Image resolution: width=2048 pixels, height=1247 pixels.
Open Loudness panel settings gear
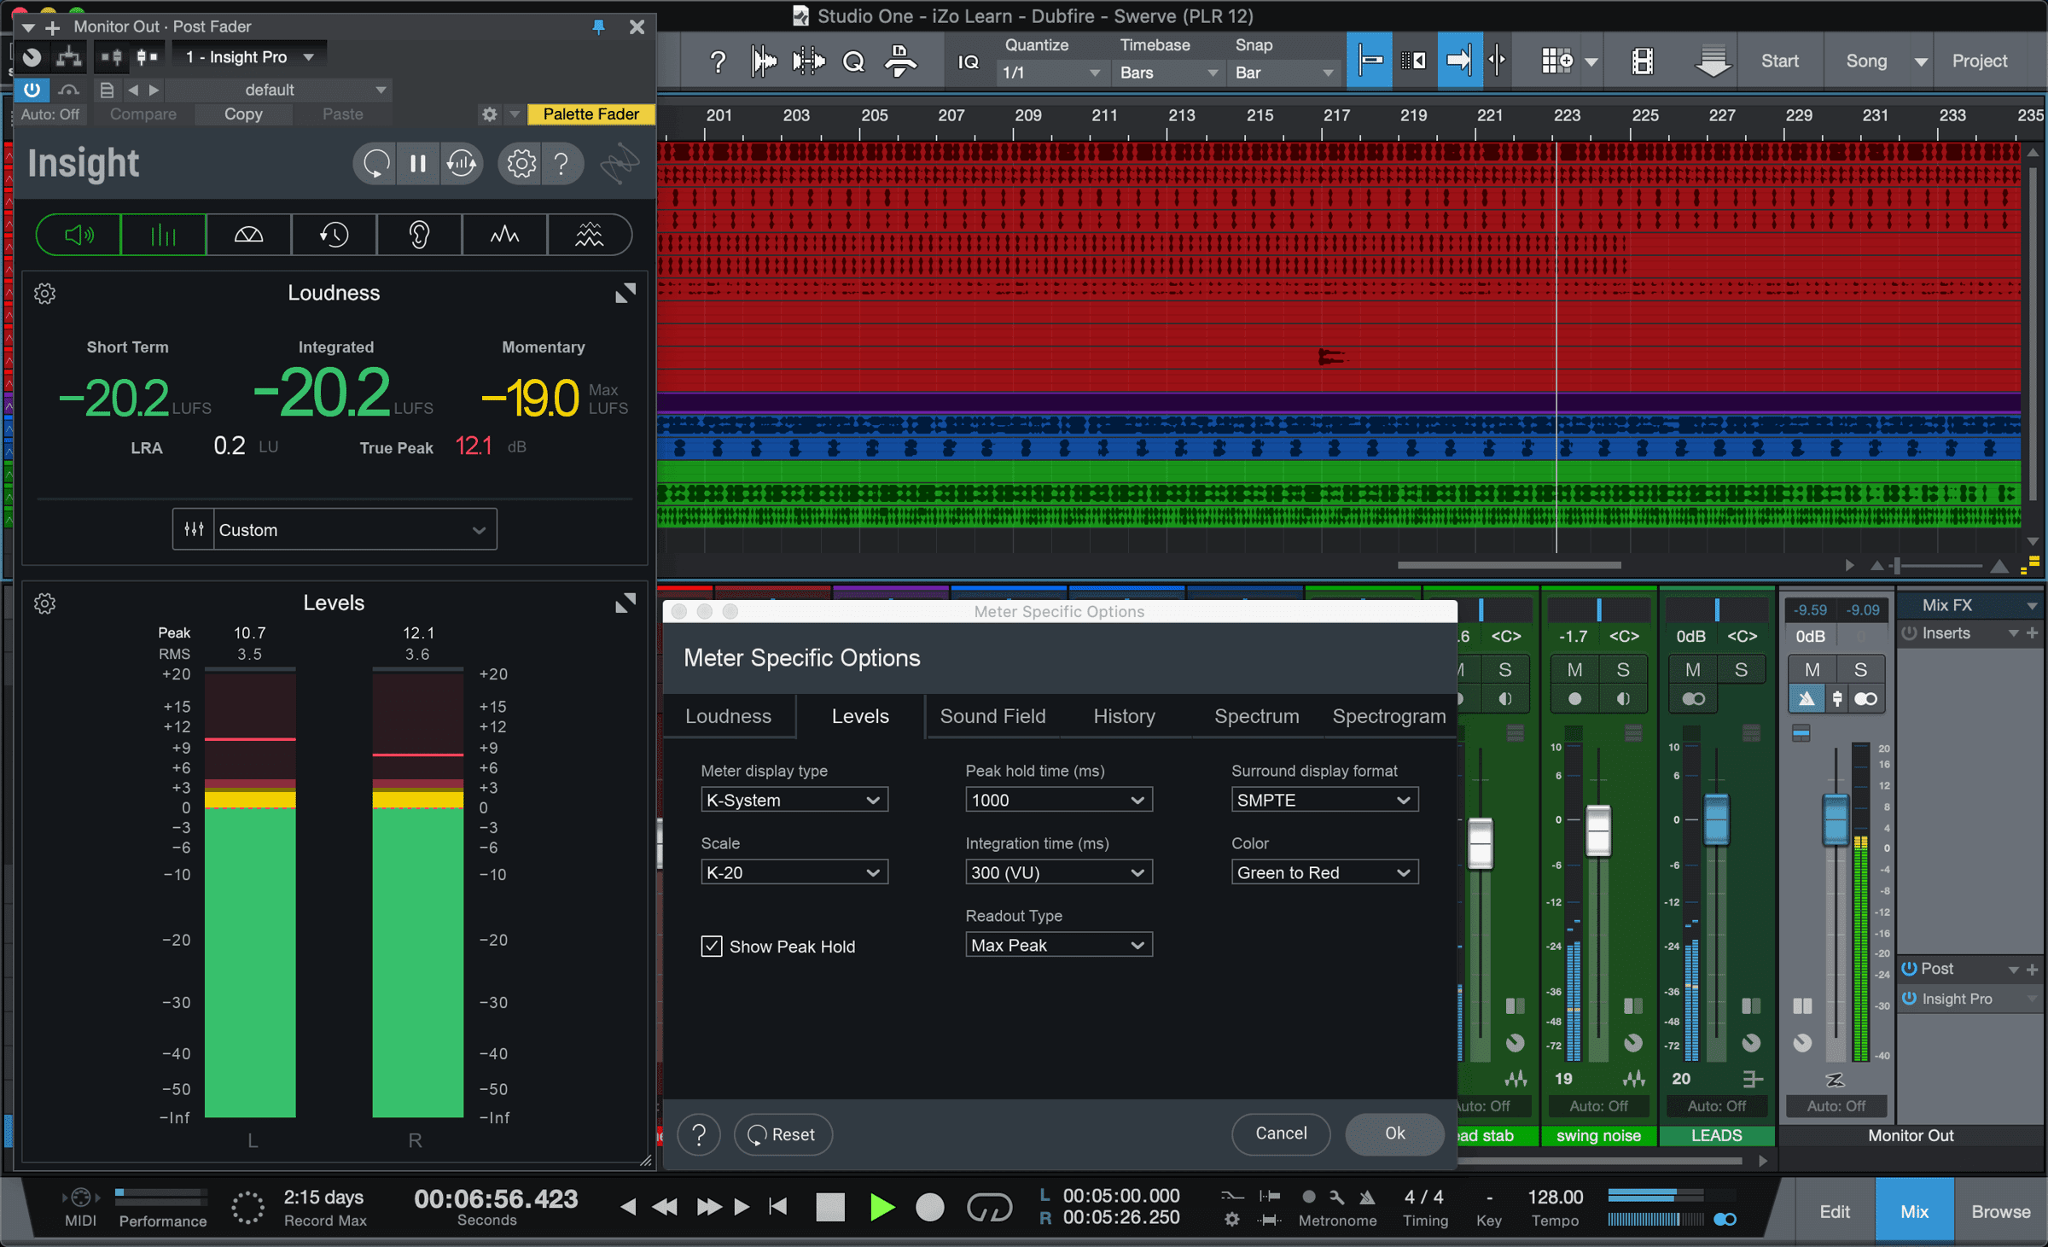(44, 294)
